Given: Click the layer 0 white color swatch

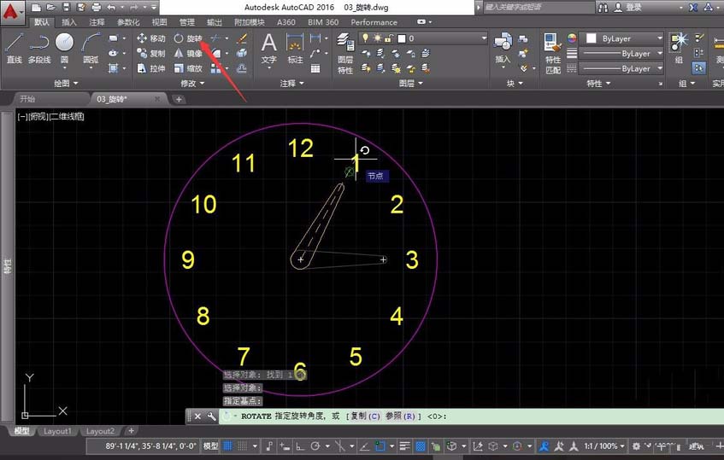Looking at the screenshot, I should (x=402, y=38).
